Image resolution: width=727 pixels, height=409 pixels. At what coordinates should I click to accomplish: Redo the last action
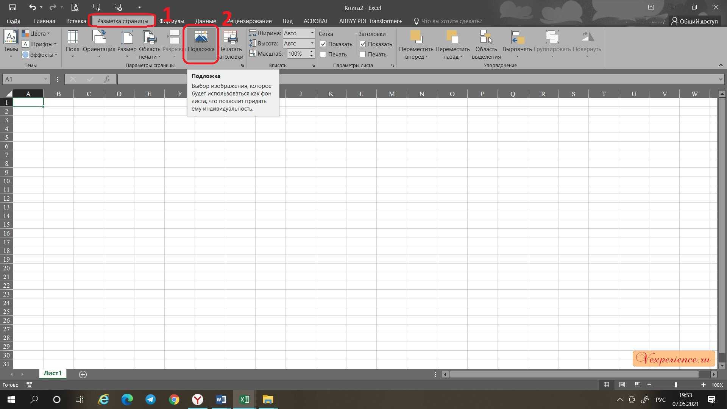[53, 7]
